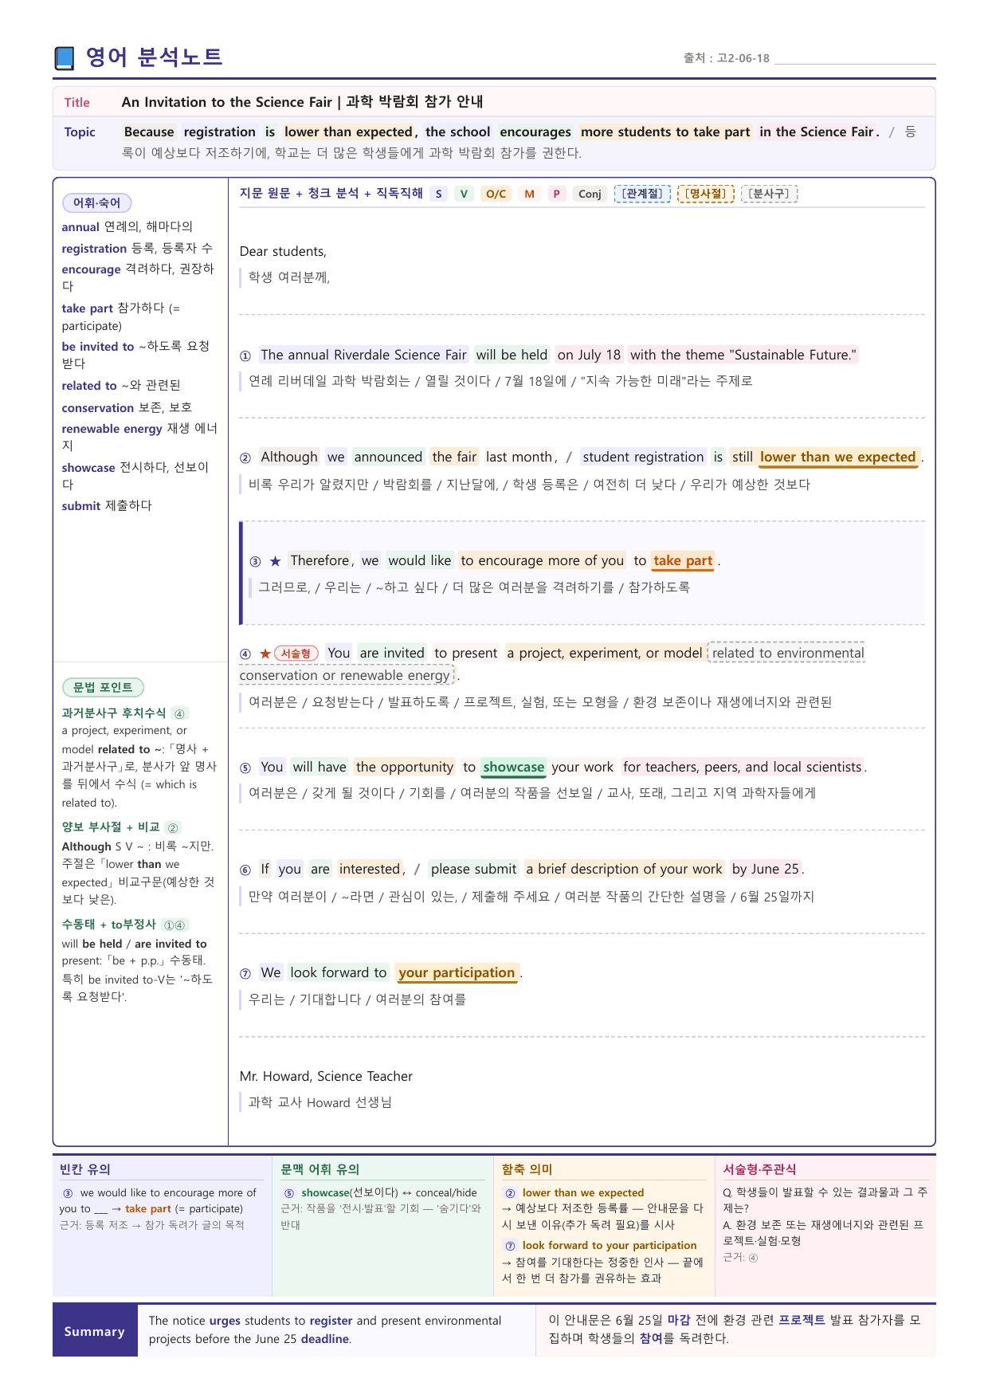Select the O/C legend tag
The height and width of the screenshot is (1398, 988).
pyautogui.click(x=496, y=194)
